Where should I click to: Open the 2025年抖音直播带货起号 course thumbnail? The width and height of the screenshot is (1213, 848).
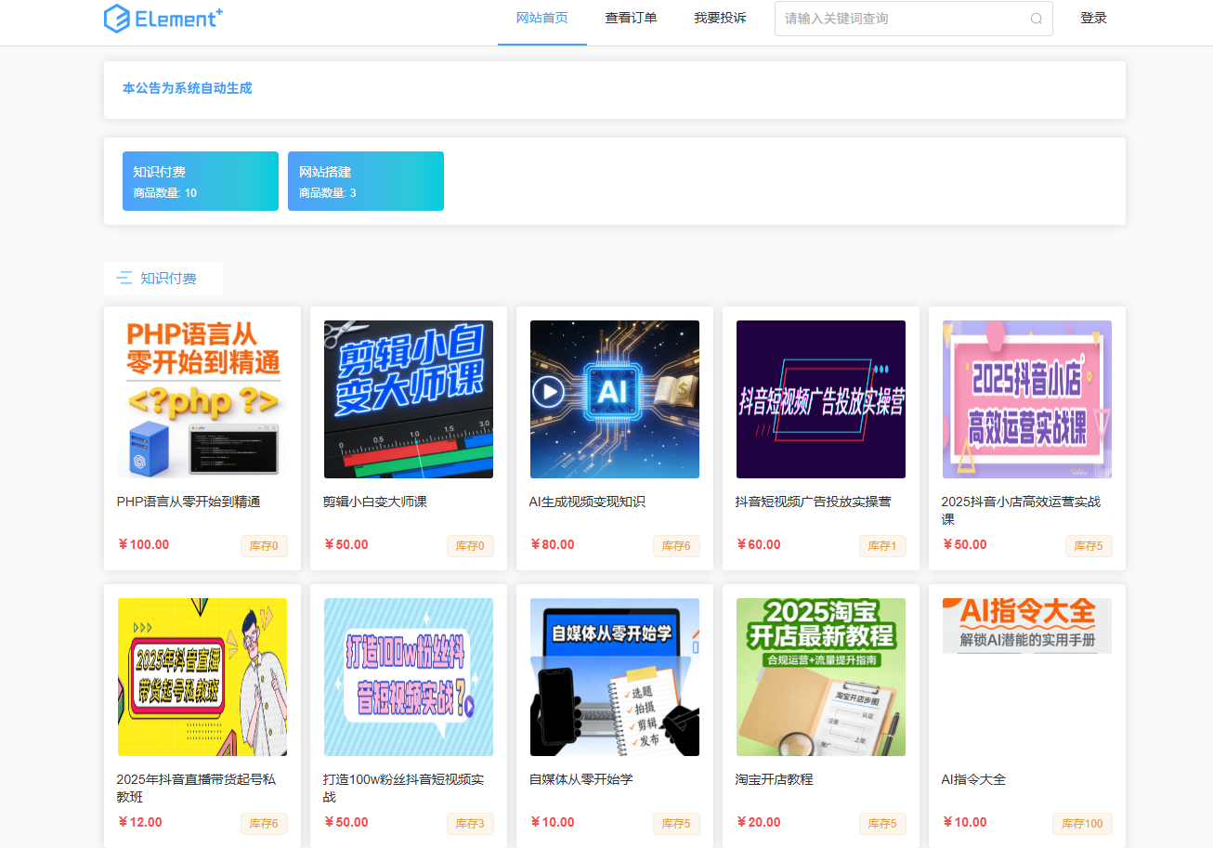click(202, 677)
